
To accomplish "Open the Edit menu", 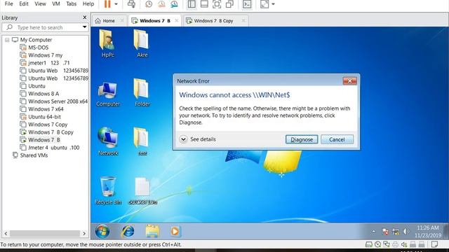I will [24, 3].
